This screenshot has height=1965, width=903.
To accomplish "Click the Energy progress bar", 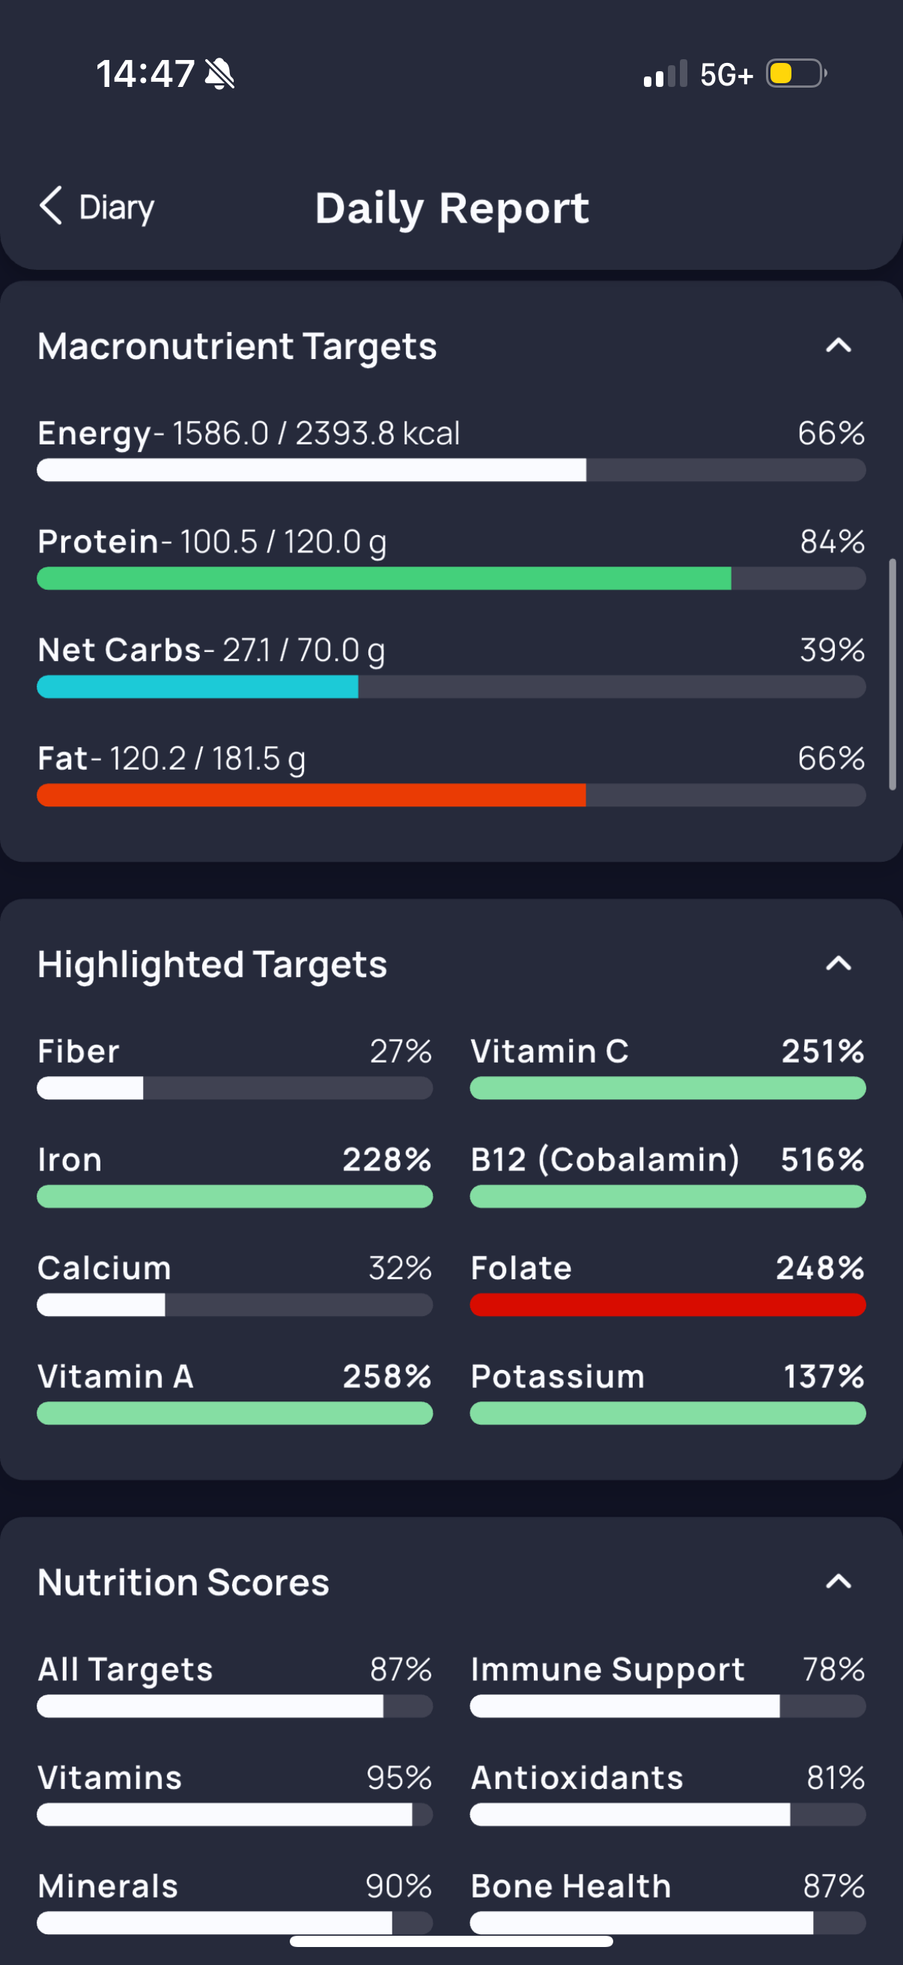I will [x=451, y=470].
